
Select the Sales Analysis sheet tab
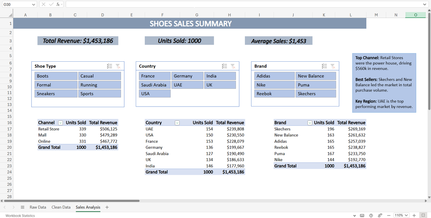click(x=88, y=207)
